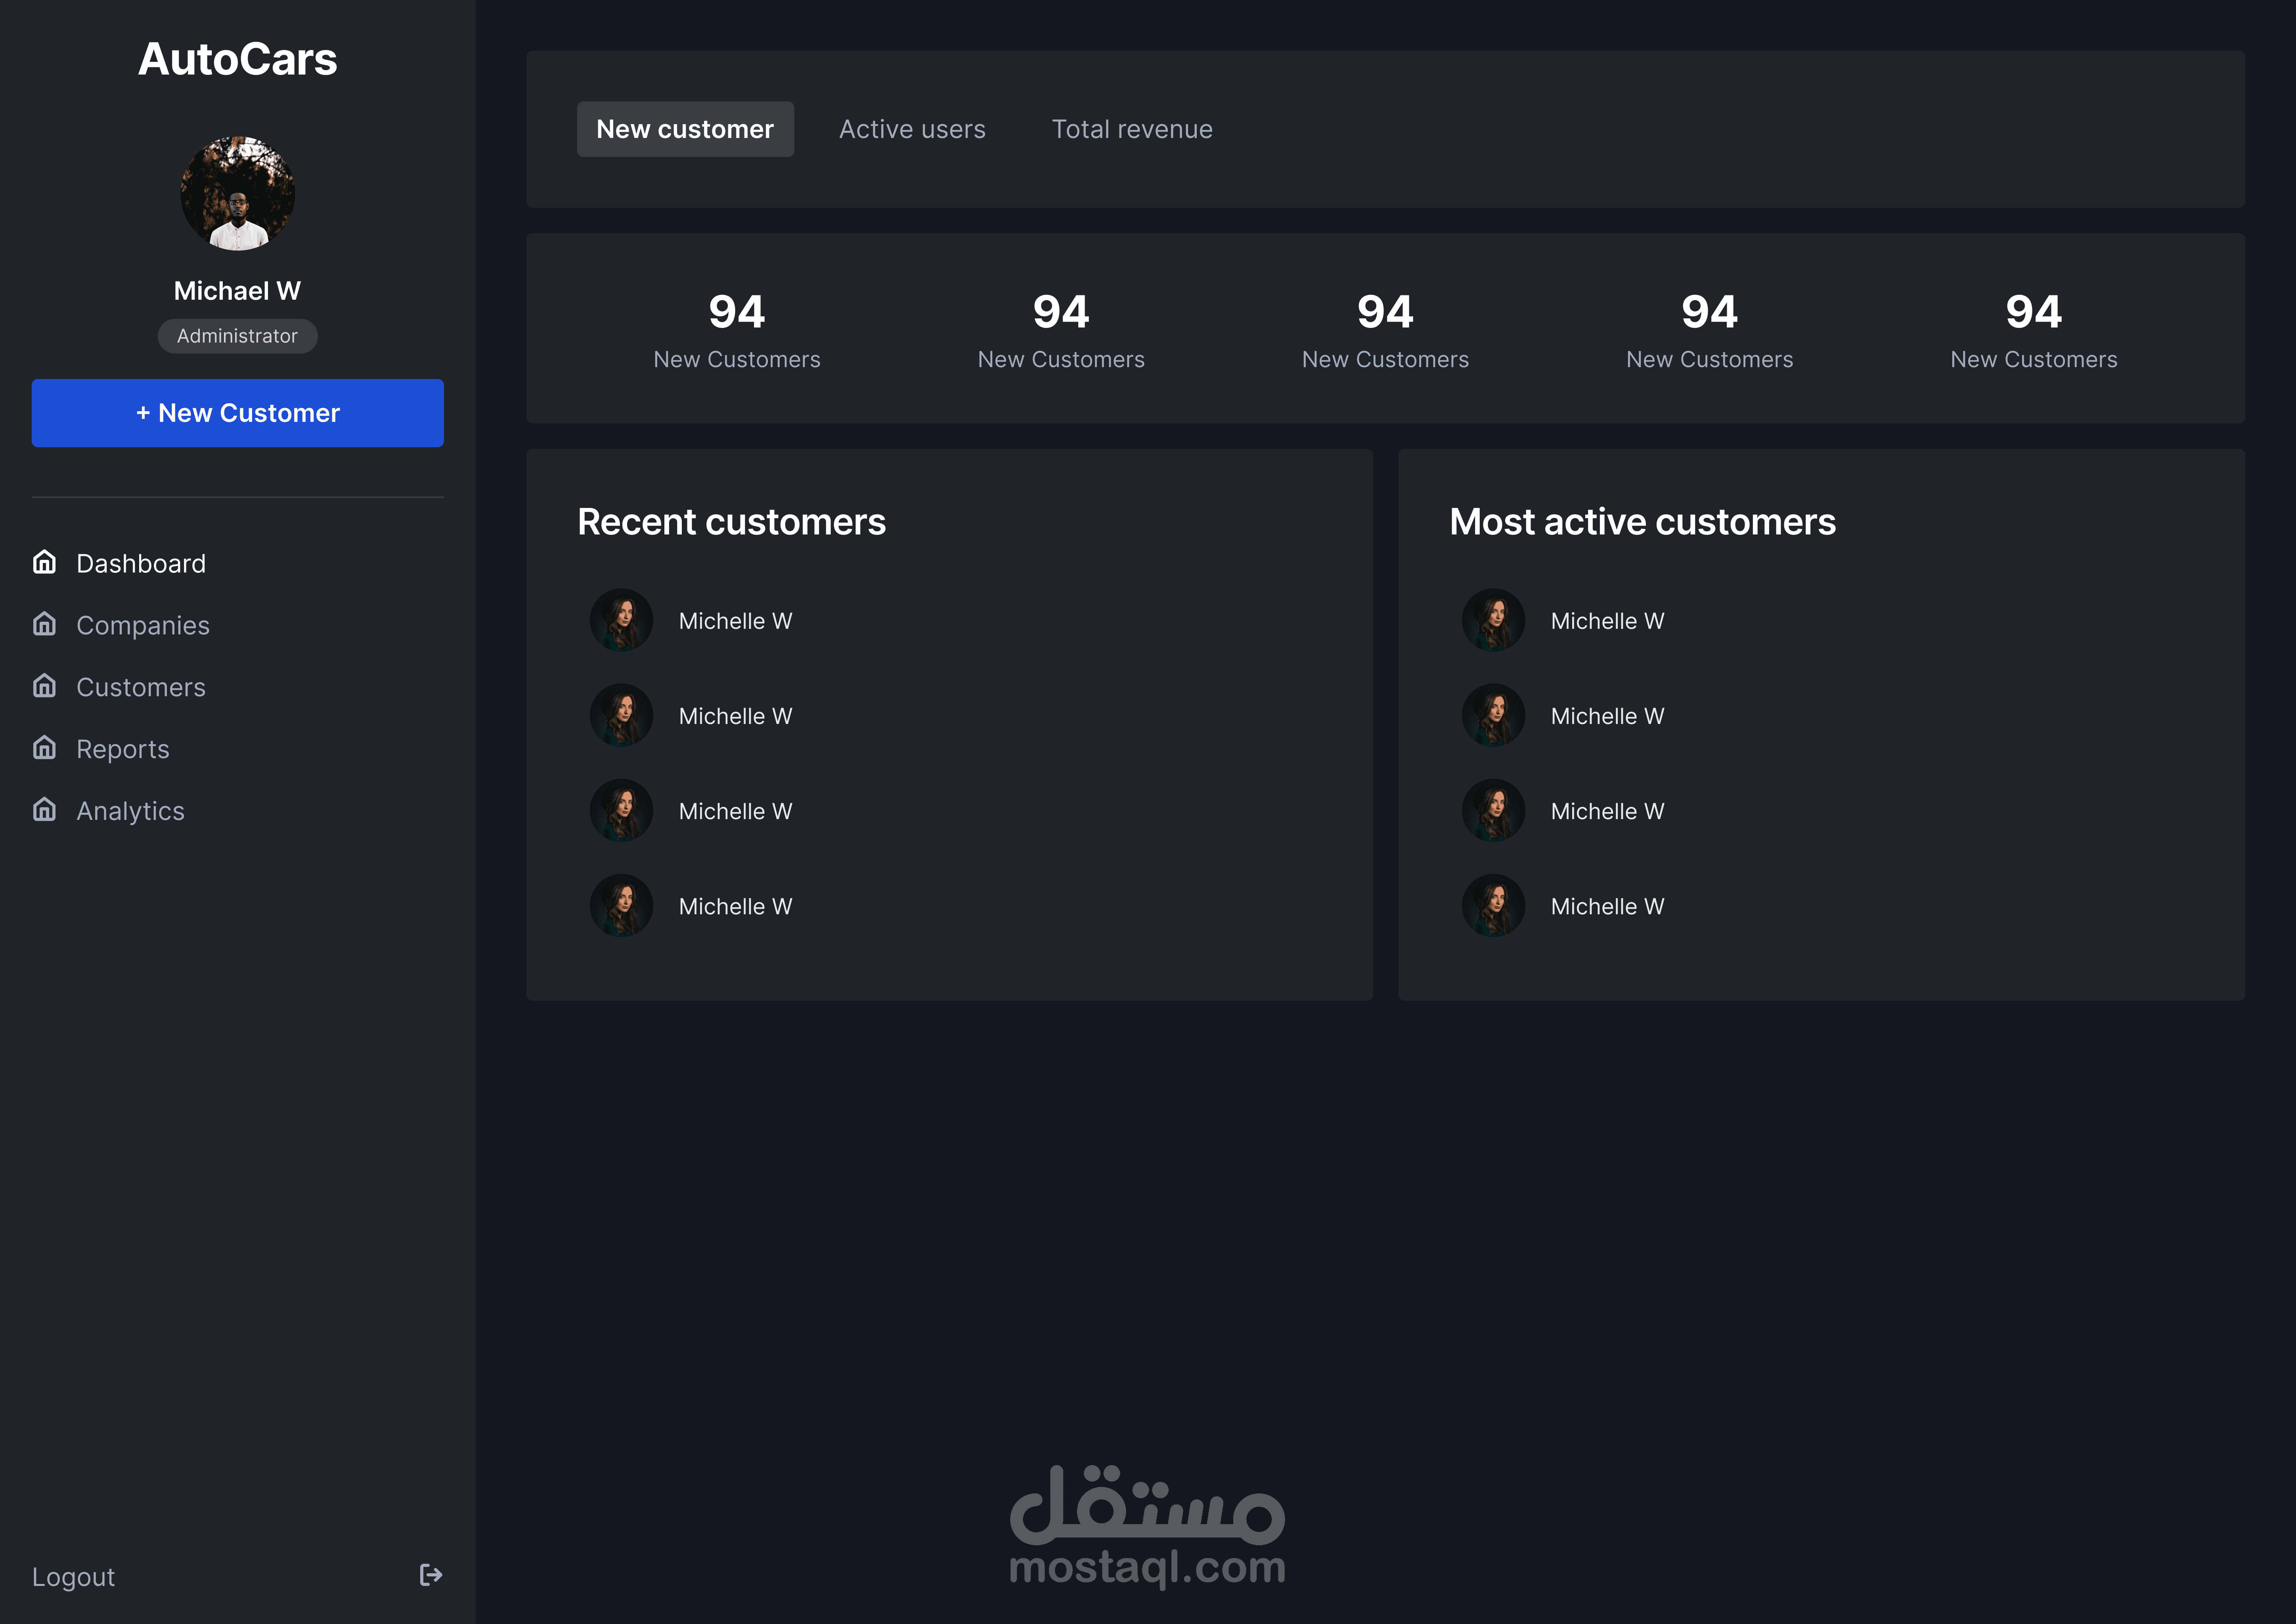The image size is (2296, 1624).
Task: Click fourth avatar in Recent customers
Action: [621, 905]
